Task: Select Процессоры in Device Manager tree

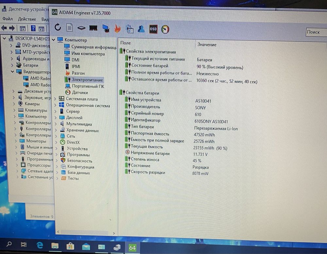Action: point(39,165)
